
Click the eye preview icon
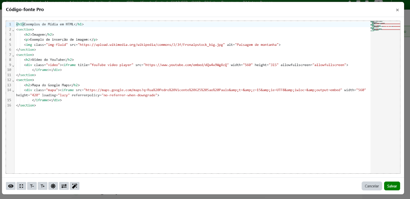(11, 186)
